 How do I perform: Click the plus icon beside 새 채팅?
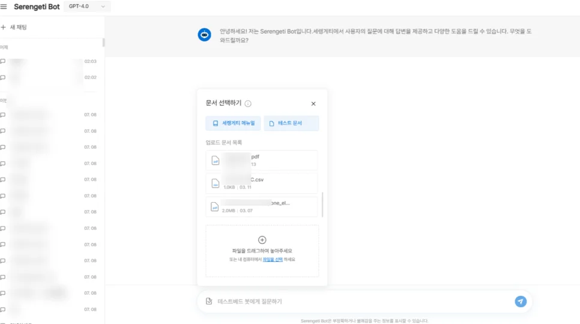coord(4,28)
